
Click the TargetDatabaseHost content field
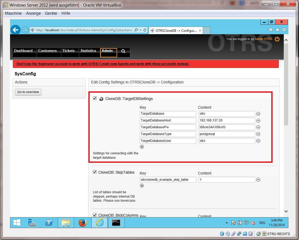coord(227,120)
